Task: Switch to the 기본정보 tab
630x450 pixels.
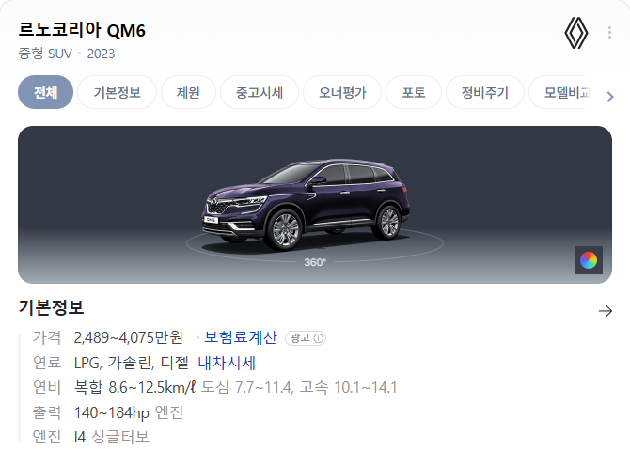Action: [x=117, y=92]
